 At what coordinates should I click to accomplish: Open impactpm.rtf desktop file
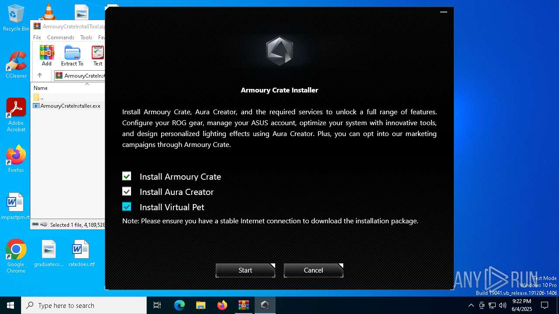click(x=16, y=206)
